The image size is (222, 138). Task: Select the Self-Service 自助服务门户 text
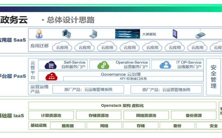(73, 65)
